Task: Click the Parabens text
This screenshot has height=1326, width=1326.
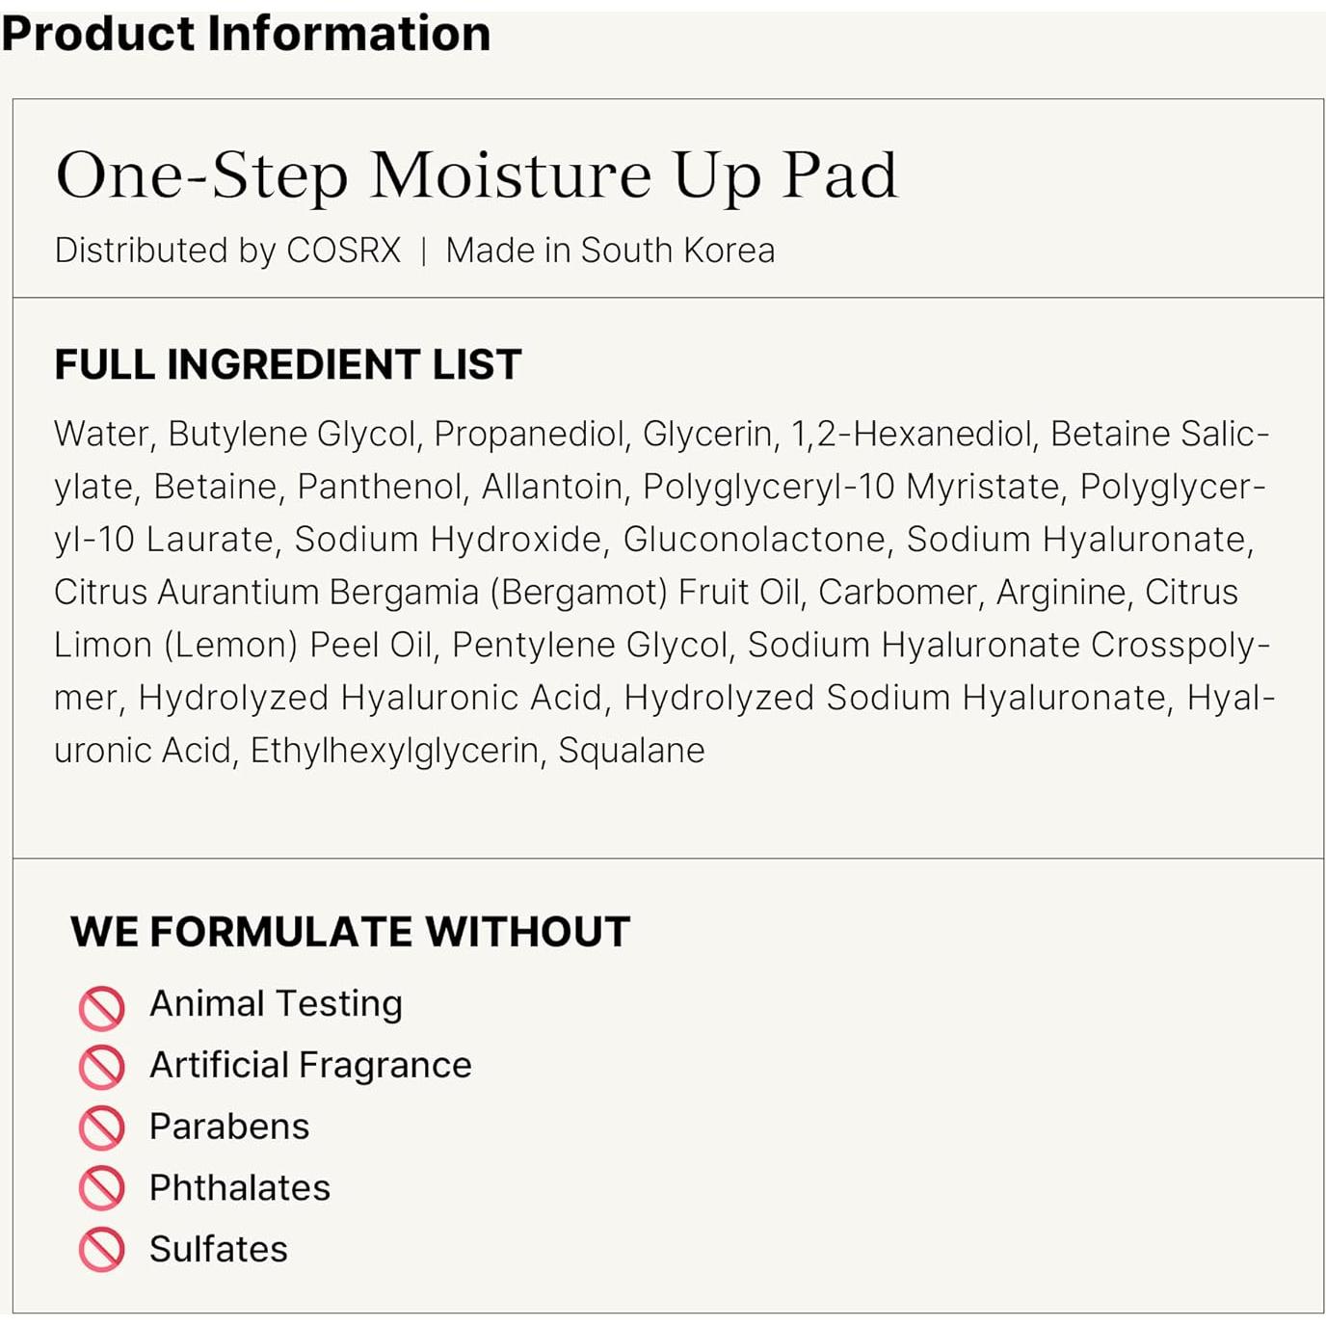Action: pos(229,1127)
